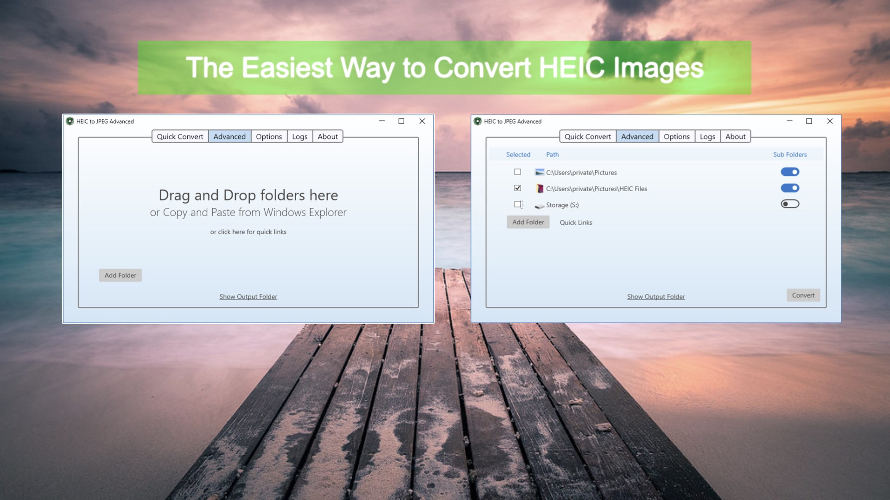The width and height of the screenshot is (890, 500).
Task: Click the Logs tab icon right window
Action: click(x=707, y=136)
